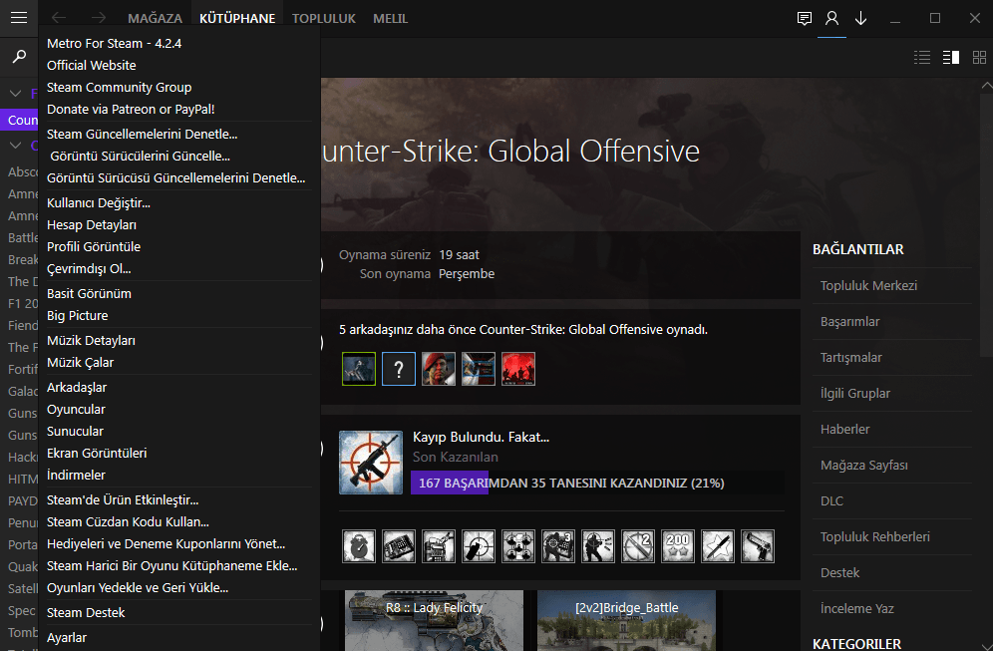Viewport: 993px width, 651px height.
Task: Click the search magnifier icon
Action: (x=20, y=57)
